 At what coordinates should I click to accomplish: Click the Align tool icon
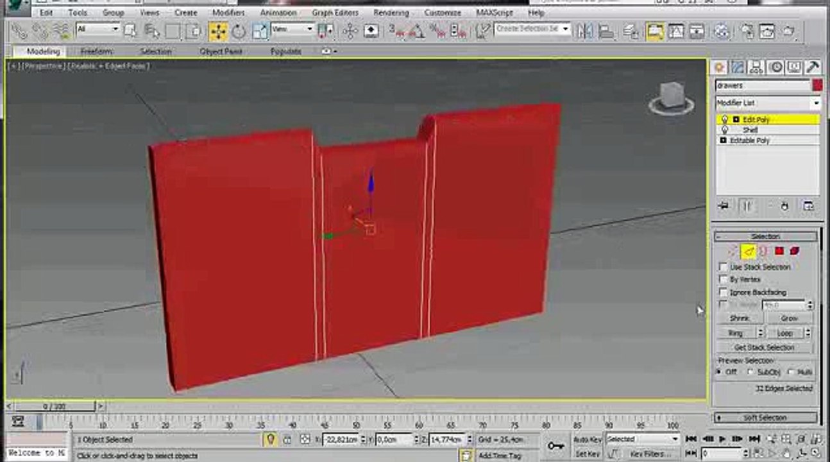(x=606, y=31)
